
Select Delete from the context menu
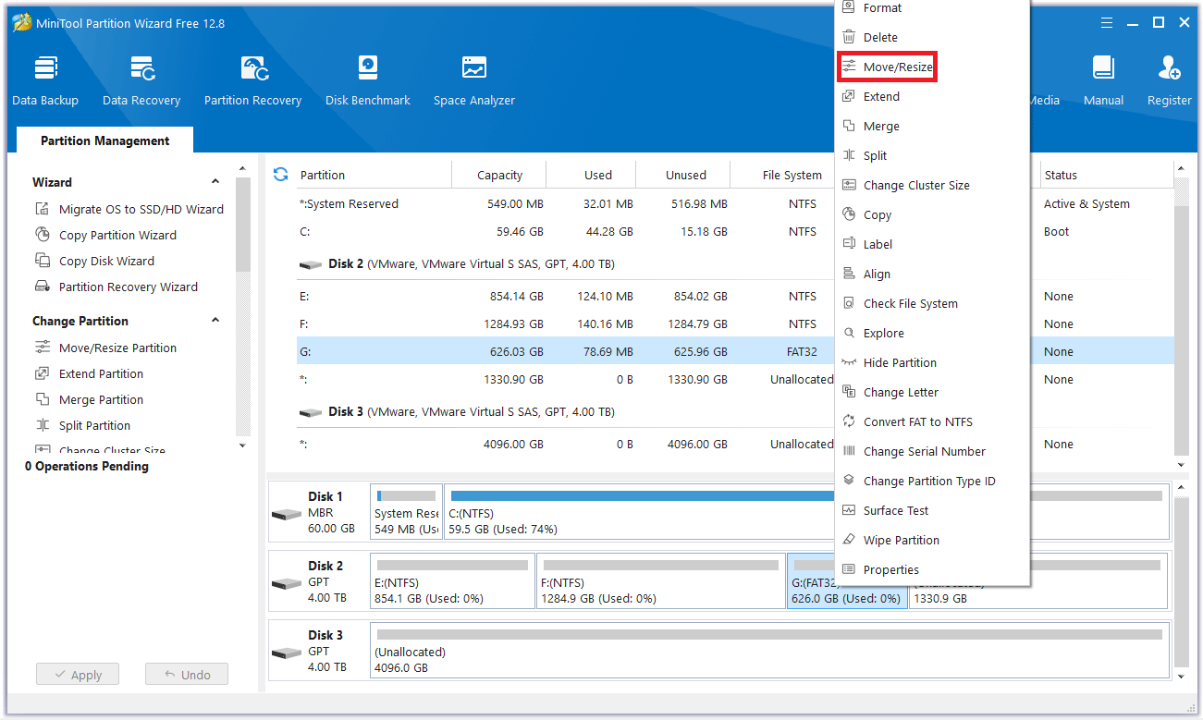pyautogui.click(x=932, y=37)
